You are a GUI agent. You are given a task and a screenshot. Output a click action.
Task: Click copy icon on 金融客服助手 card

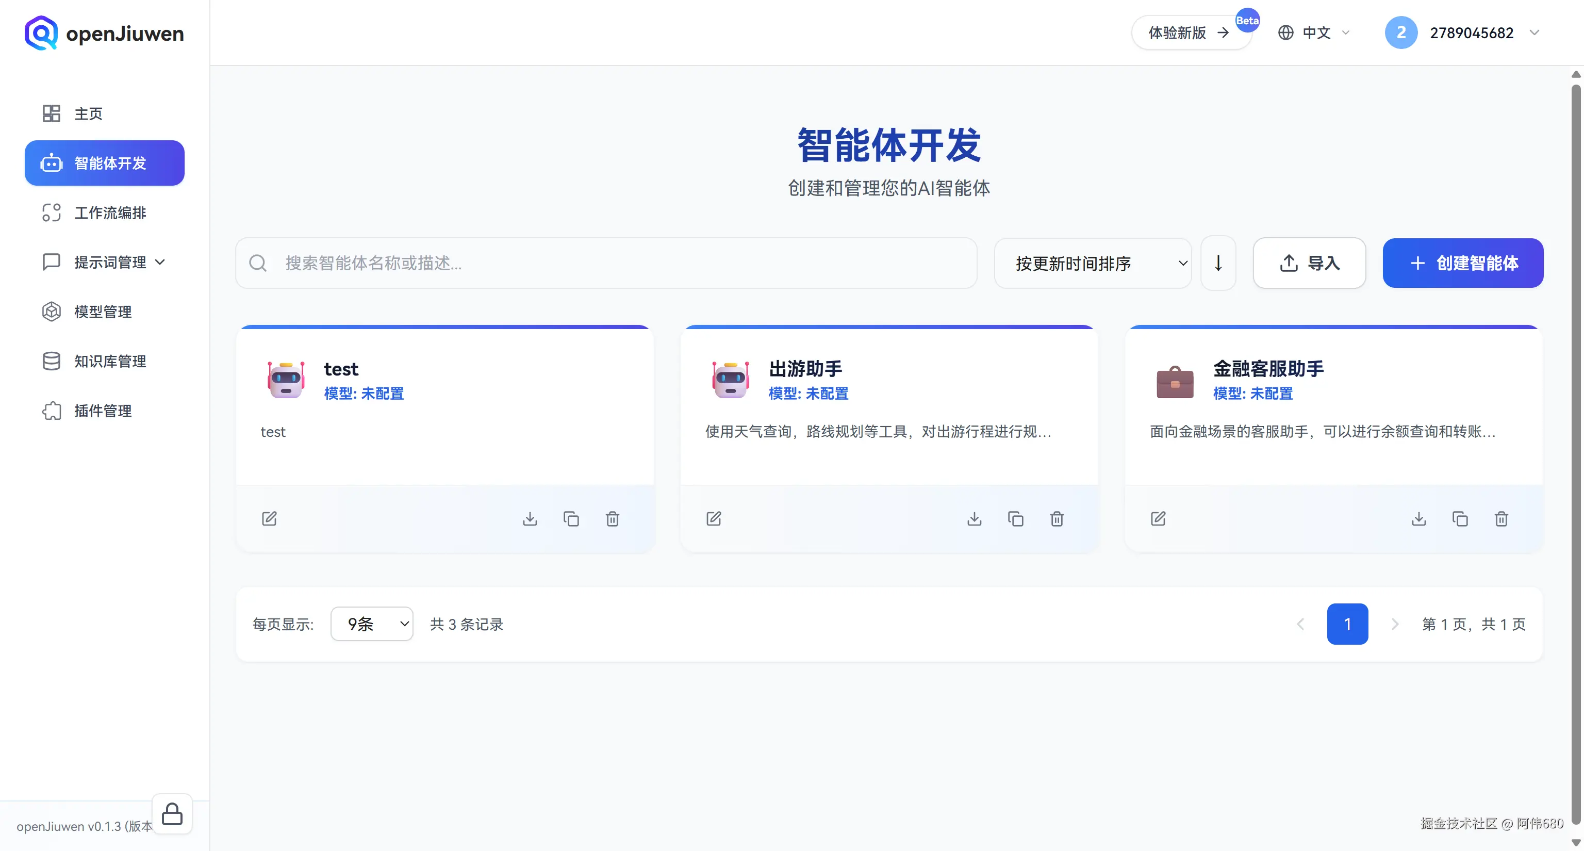coord(1460,518)
